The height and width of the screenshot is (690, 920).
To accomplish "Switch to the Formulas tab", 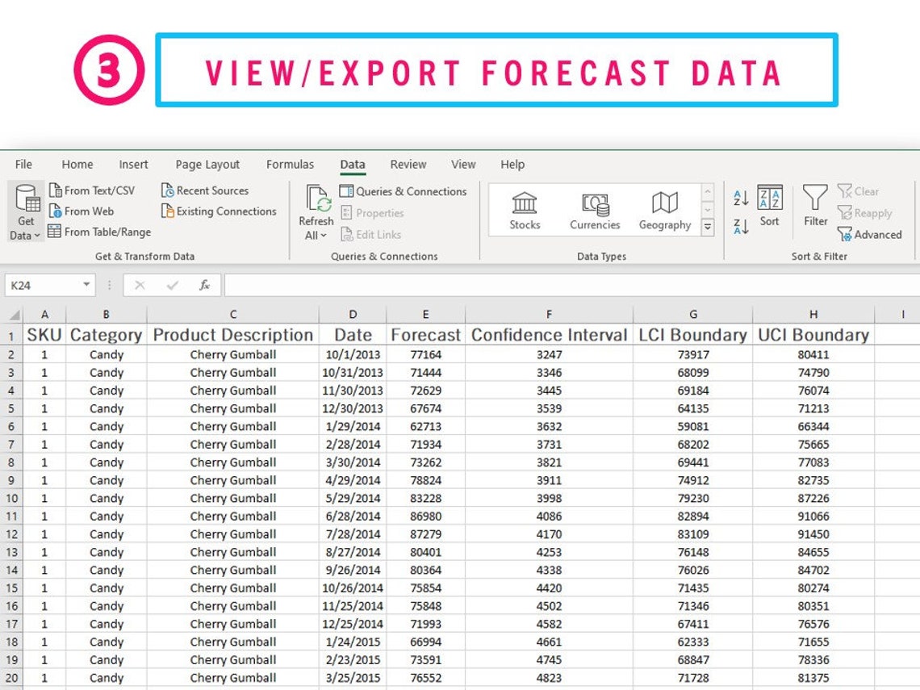I will point(290,164).
